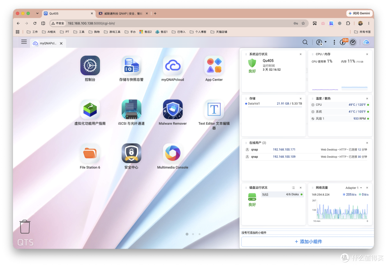Image resolution: width=387 pixels, height=266 pixels.
Task: Open a new browser tab
Action: click(x=155, y=13)
